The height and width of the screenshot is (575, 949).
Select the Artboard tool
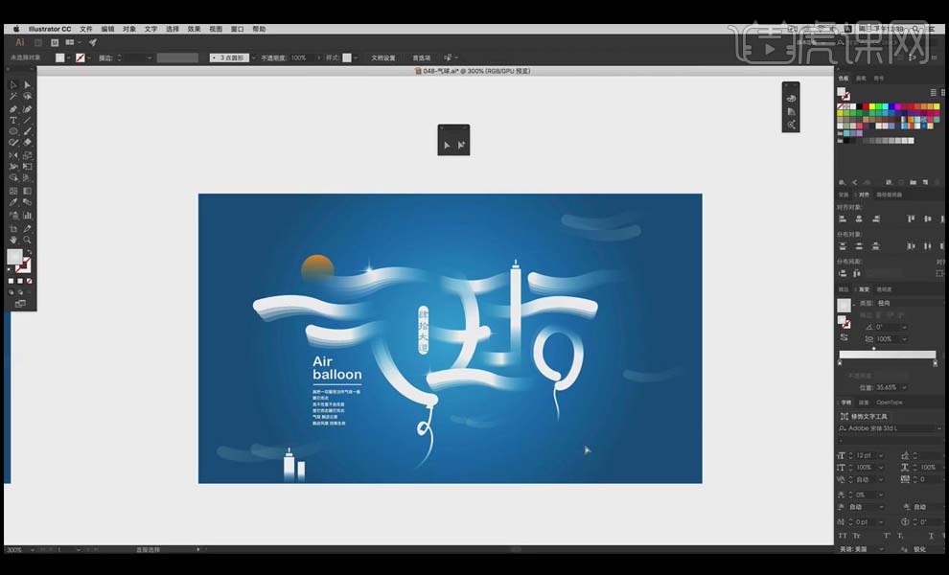(x=12, y=229)
